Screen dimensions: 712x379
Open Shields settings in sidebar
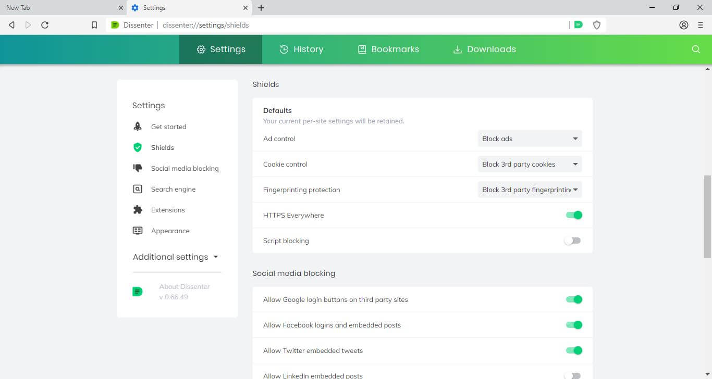163,147
